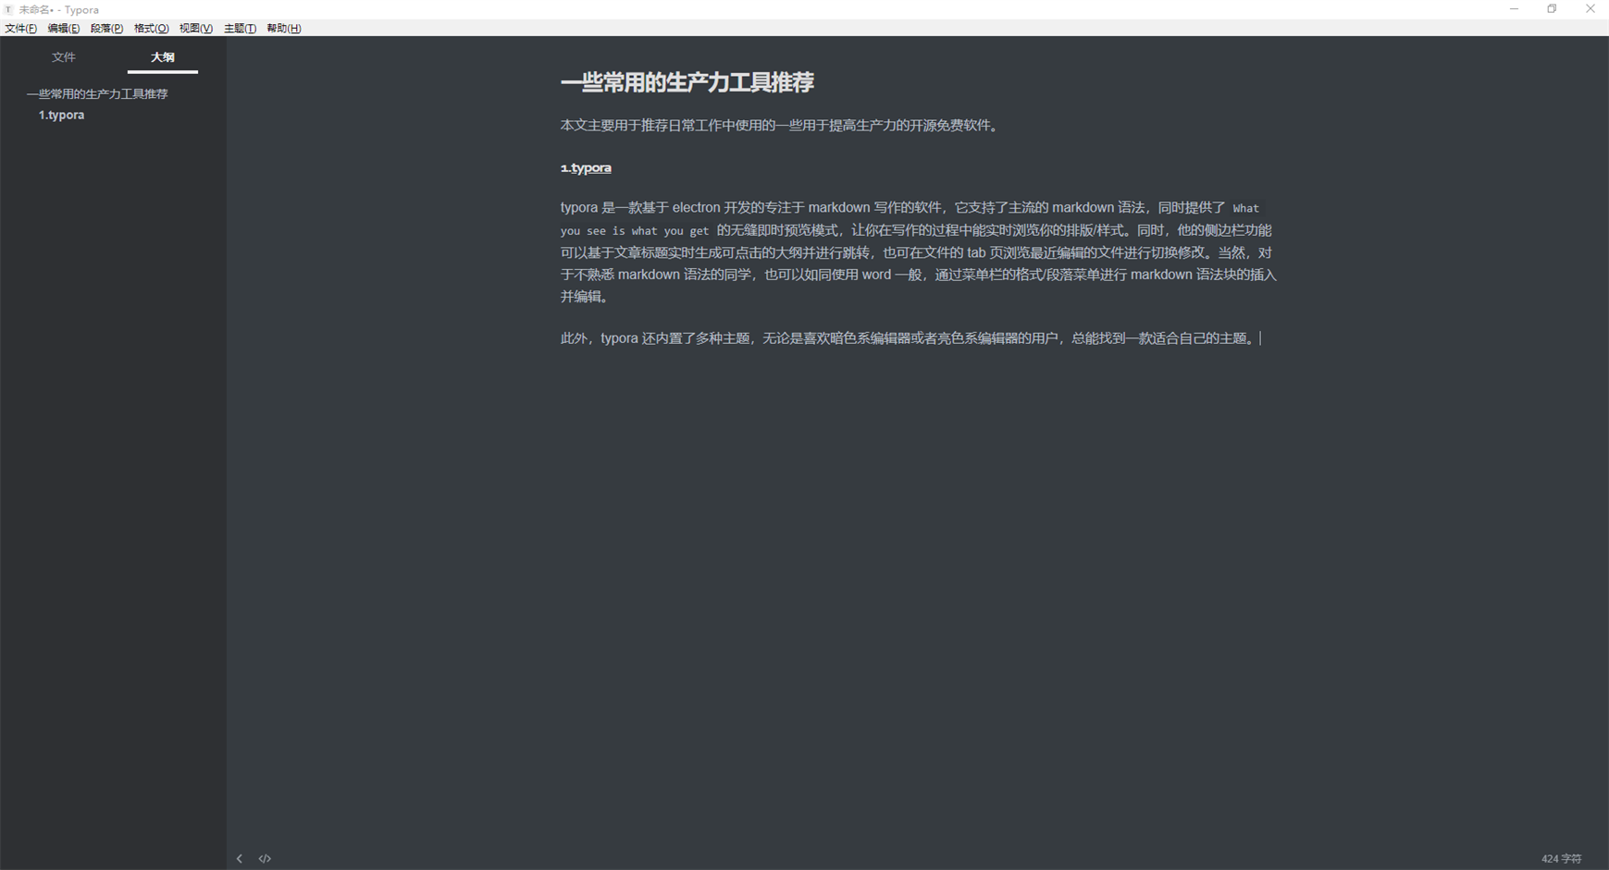Click the word count showing 424 字符
Viewport: 1609px width, 870px height.
pyautogui.click(x=1561, y=858)
